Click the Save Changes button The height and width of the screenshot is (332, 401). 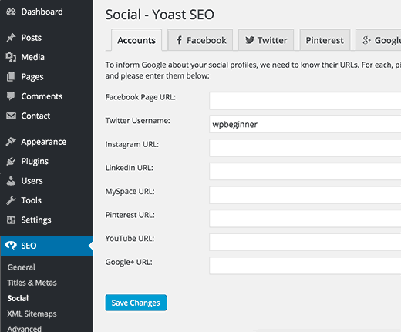pyautogui.click(x=136, y=303)
